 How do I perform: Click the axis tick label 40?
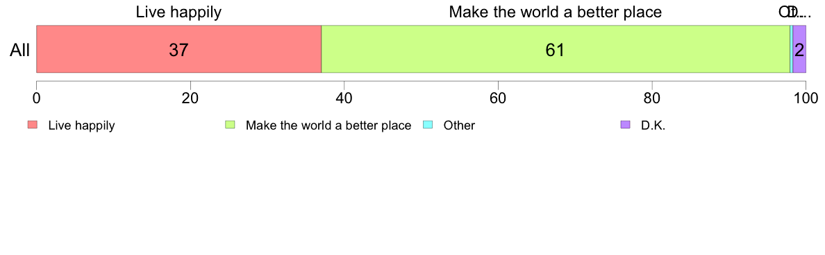click(x=344, y=98)
